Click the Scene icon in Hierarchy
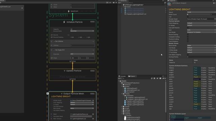This screenshot has width=216, height=121. tap(125, 7)
